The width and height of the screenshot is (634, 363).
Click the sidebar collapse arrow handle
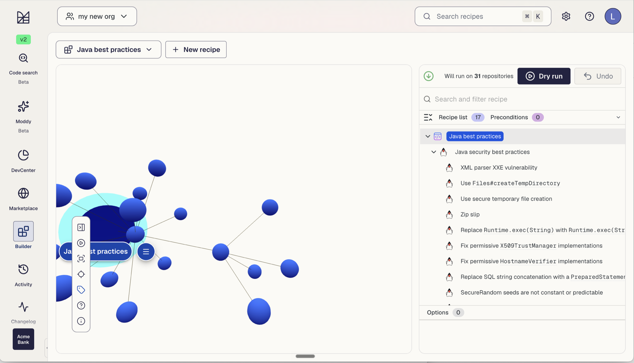[x=46, y=348]
